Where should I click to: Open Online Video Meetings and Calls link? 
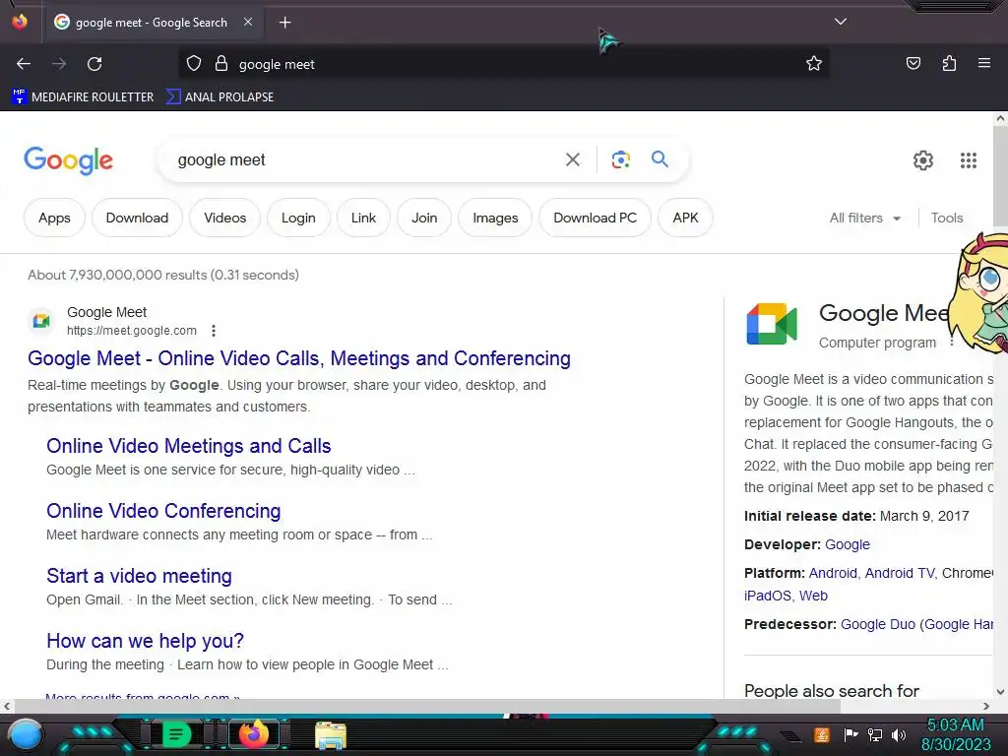click(x=188, y=446)
